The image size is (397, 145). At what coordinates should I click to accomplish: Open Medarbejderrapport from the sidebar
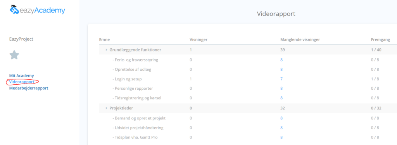pyautogui.click(x=29, y=88)
